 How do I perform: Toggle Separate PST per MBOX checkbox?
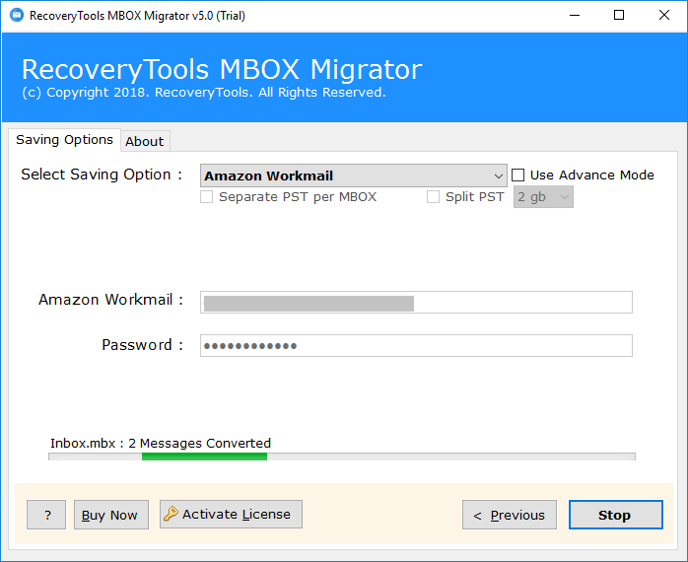pos(207,197)
